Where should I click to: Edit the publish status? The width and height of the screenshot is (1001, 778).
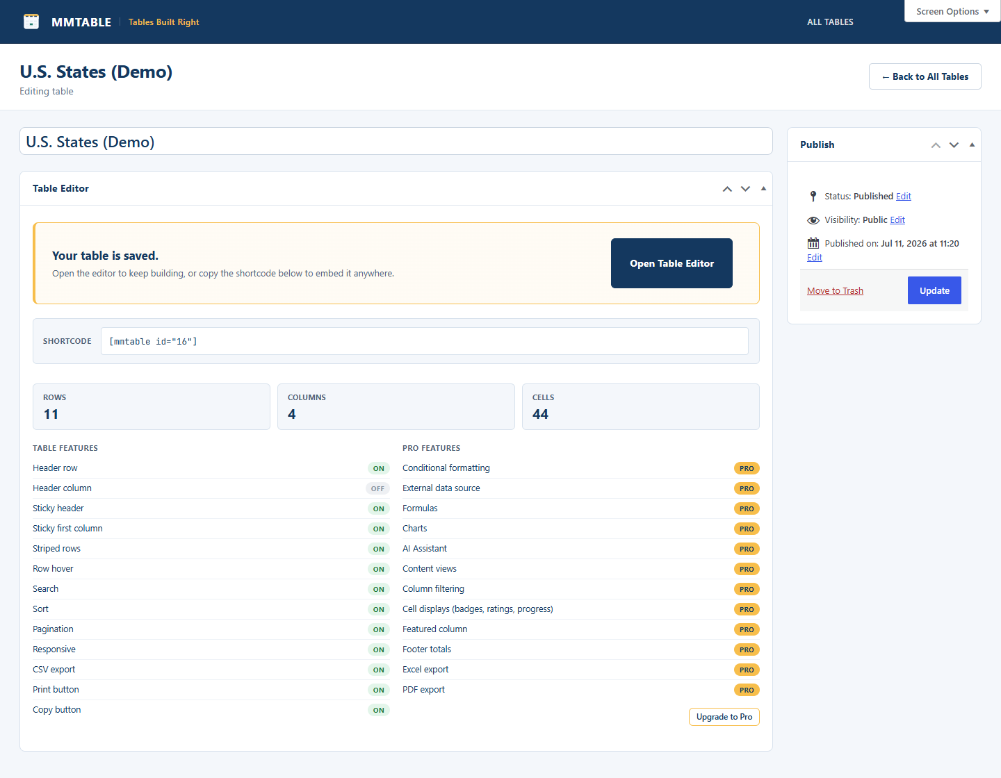click(x=904, y=197)
